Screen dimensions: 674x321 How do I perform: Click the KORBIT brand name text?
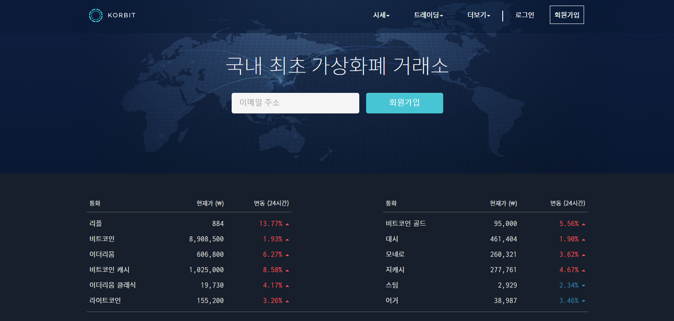click(122, 15)
